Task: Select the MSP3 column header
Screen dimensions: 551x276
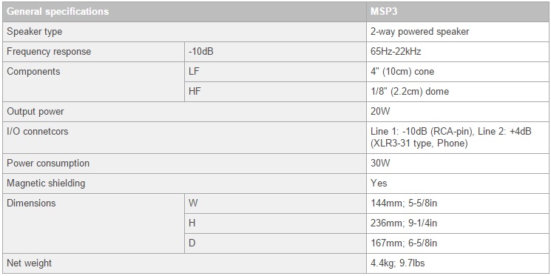Action: [458, 12]
